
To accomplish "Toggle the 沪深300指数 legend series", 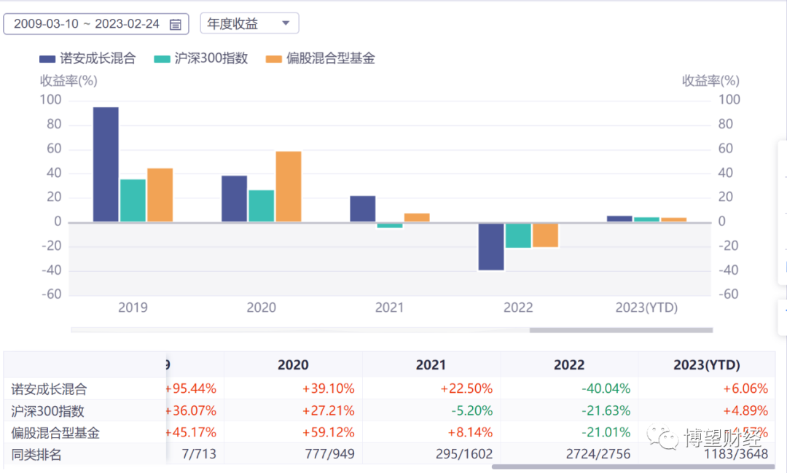I will (201, 58).
